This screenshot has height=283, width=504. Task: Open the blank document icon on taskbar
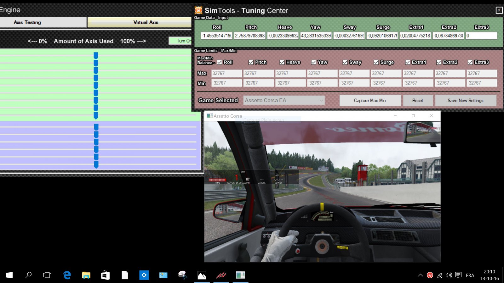point(125,275)
